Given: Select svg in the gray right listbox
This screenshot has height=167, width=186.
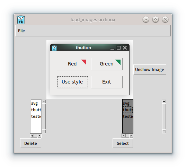Looking at the screenshot, I should (128, 103).
